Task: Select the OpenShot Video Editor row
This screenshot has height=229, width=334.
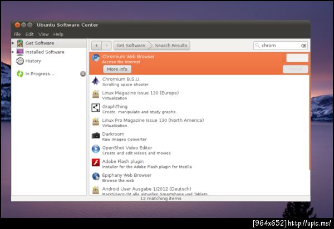Action: click(x=199, y=150)
